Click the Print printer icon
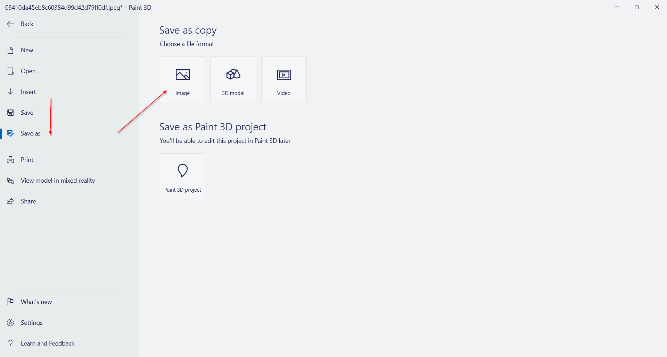 (x=10, y=160)
